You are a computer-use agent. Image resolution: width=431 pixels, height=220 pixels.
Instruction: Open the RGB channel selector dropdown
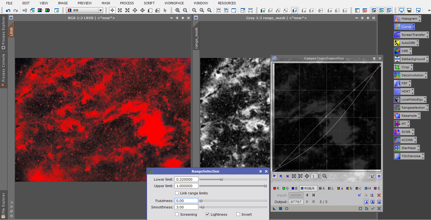click(x=84, y=10)
